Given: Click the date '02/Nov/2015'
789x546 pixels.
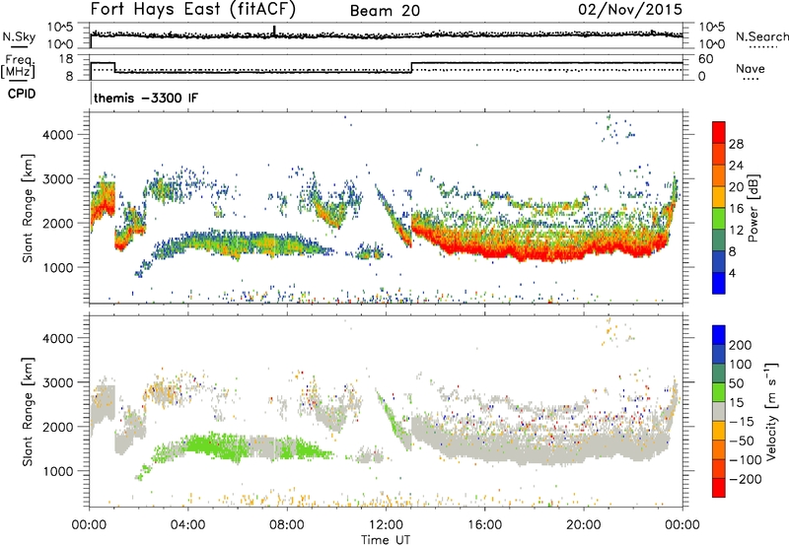Looking at the screenshot, I should [630, 9].
